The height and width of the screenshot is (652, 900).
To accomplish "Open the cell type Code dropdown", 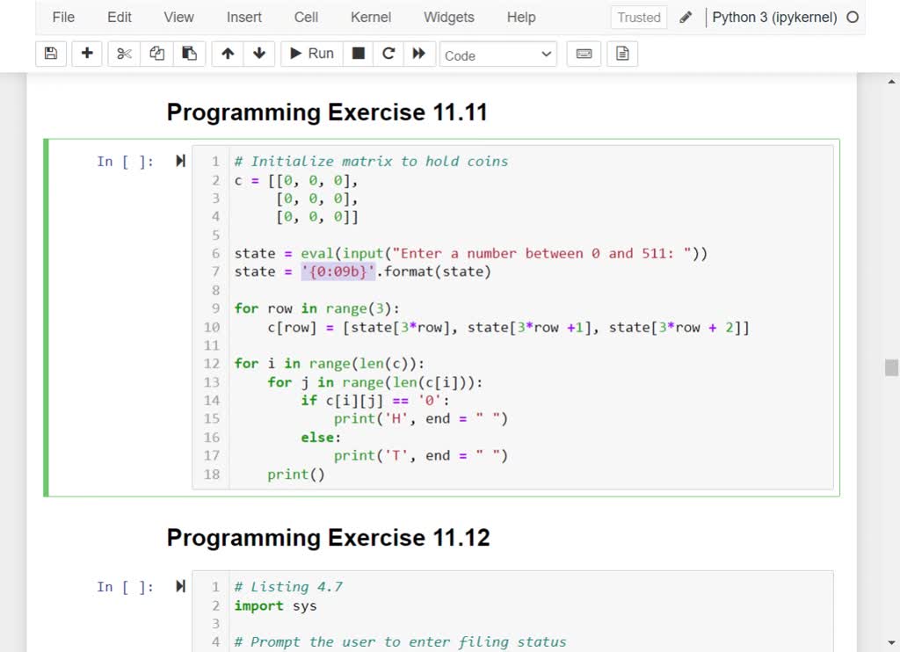I will 497,54.
